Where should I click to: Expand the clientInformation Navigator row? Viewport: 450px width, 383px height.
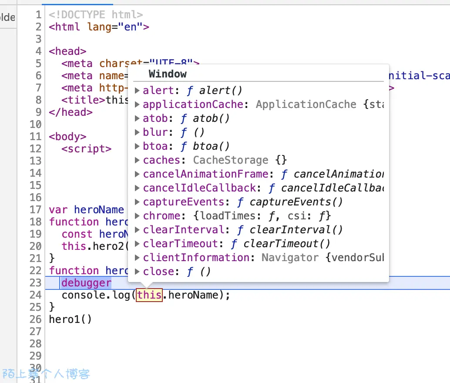(x=137, y=258)
